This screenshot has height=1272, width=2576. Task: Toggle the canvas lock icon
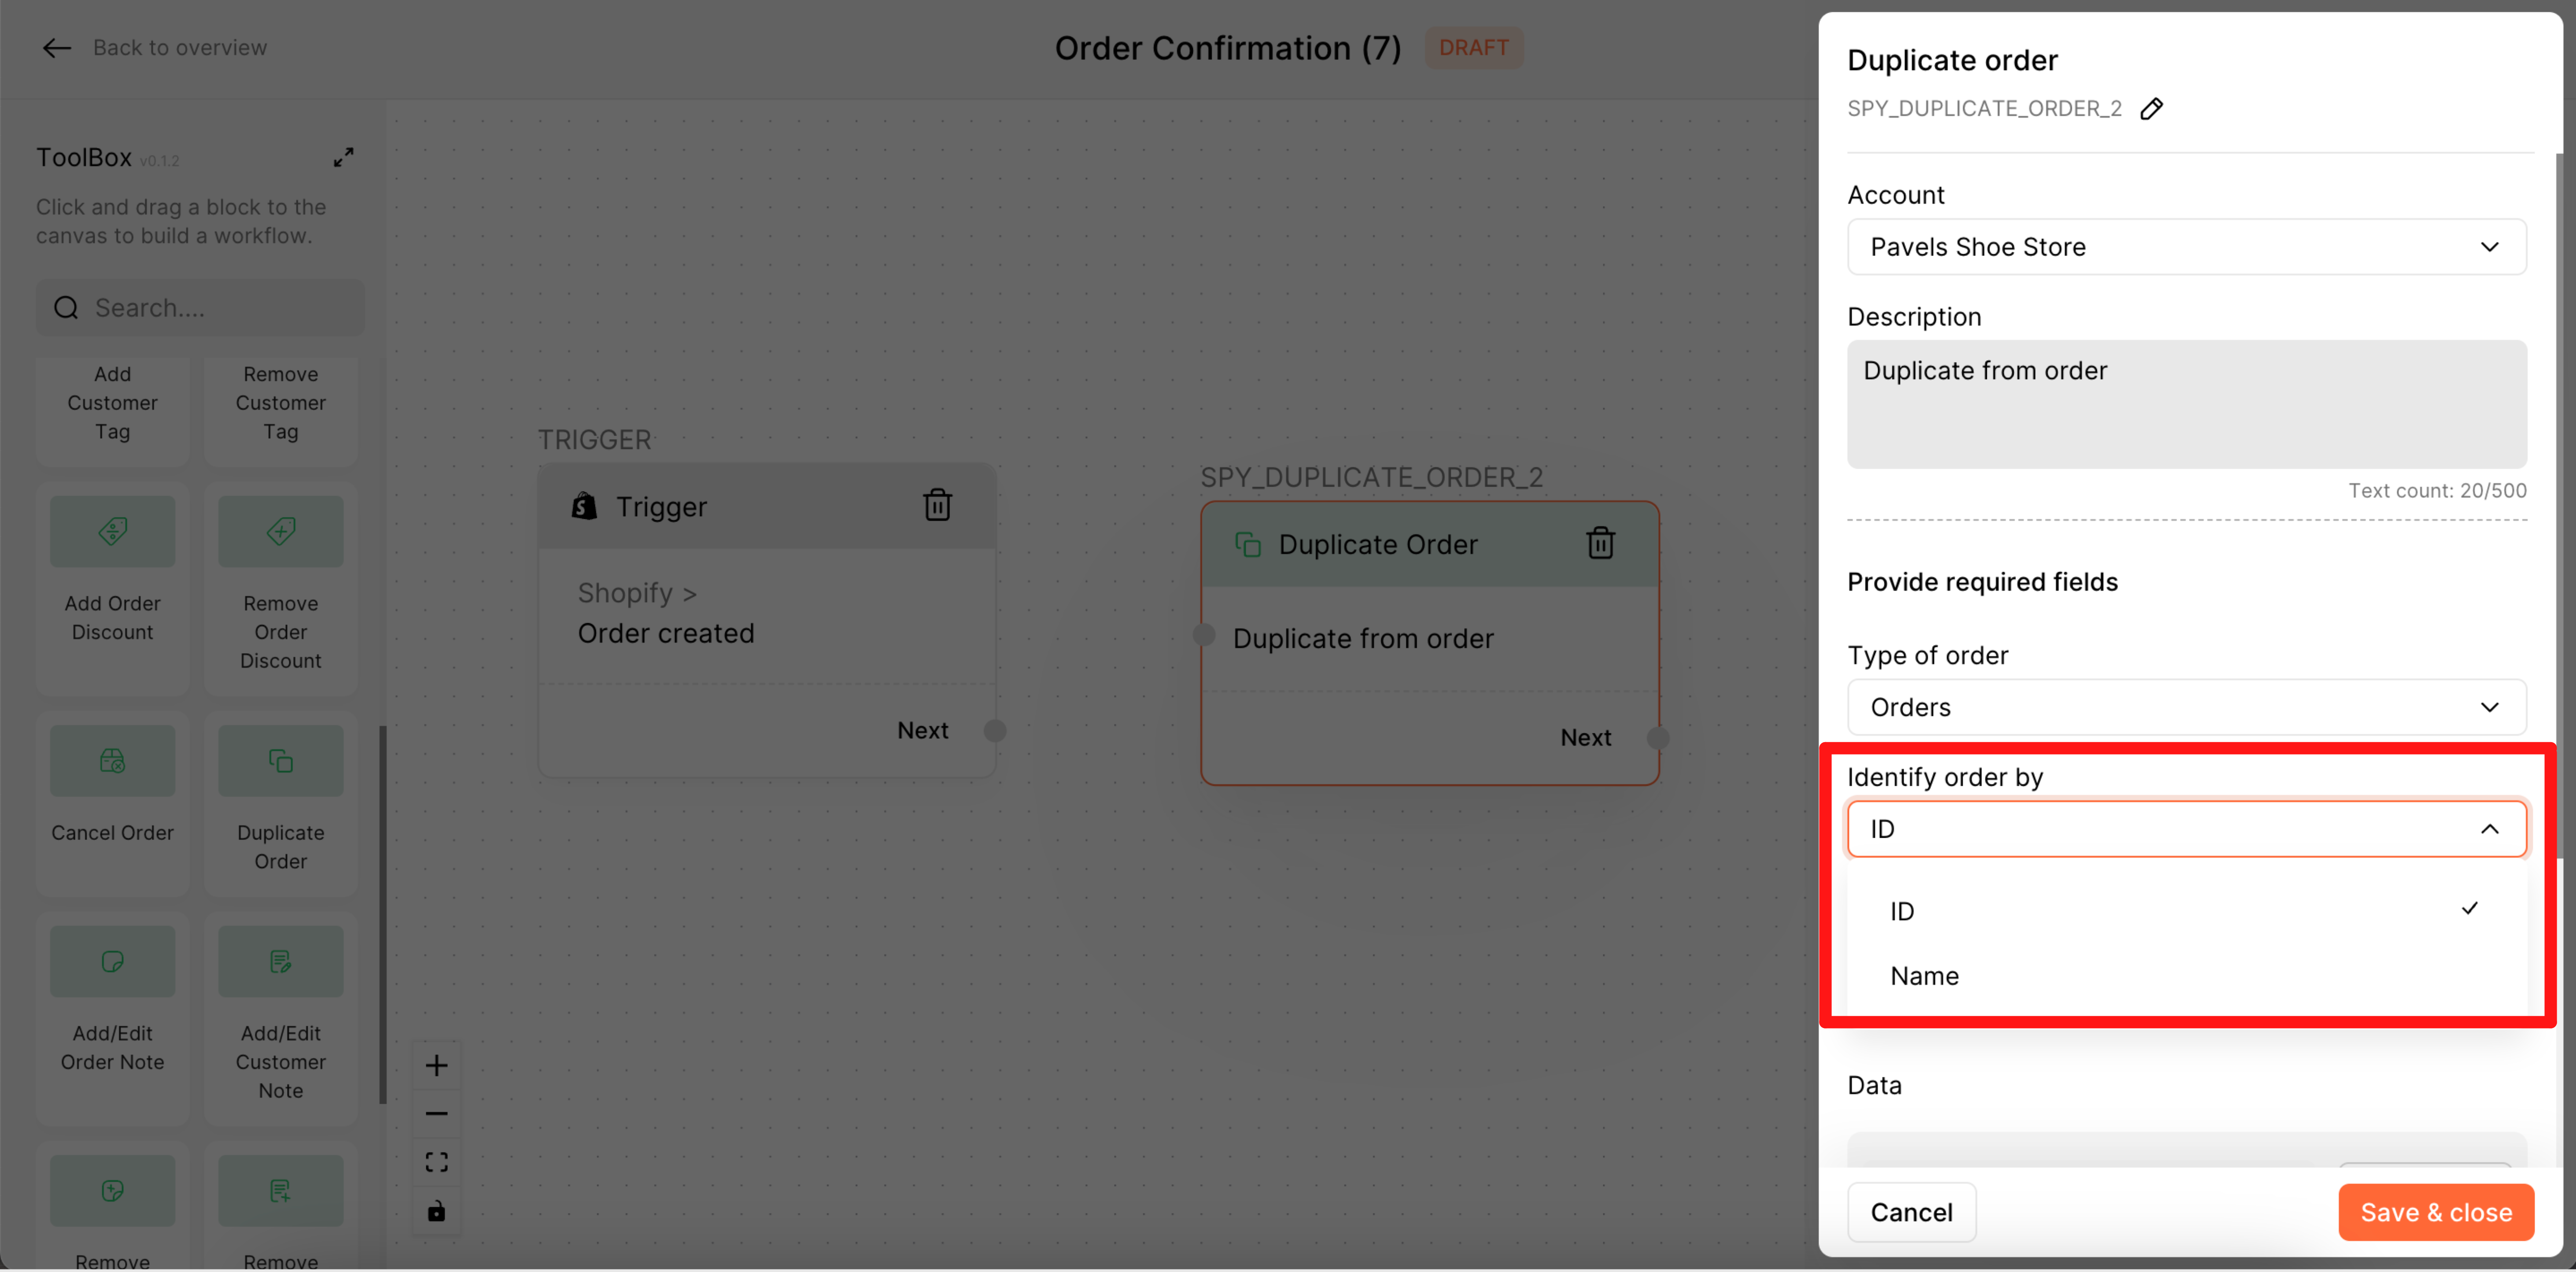(x=436, y=1211)
